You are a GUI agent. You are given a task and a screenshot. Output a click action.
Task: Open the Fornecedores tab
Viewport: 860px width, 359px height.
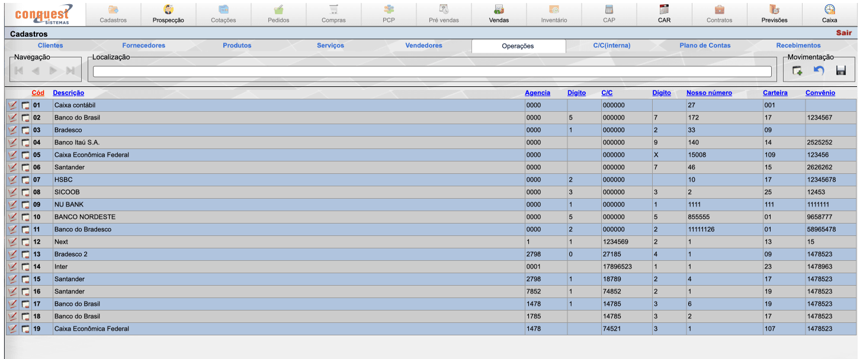pos(143,46)
